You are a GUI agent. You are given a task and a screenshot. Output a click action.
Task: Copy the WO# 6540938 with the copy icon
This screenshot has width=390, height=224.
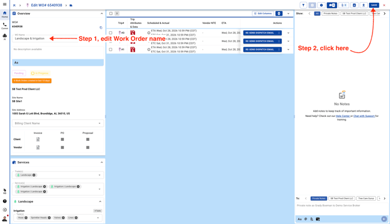pyautogui.click(x=101, y=27)
